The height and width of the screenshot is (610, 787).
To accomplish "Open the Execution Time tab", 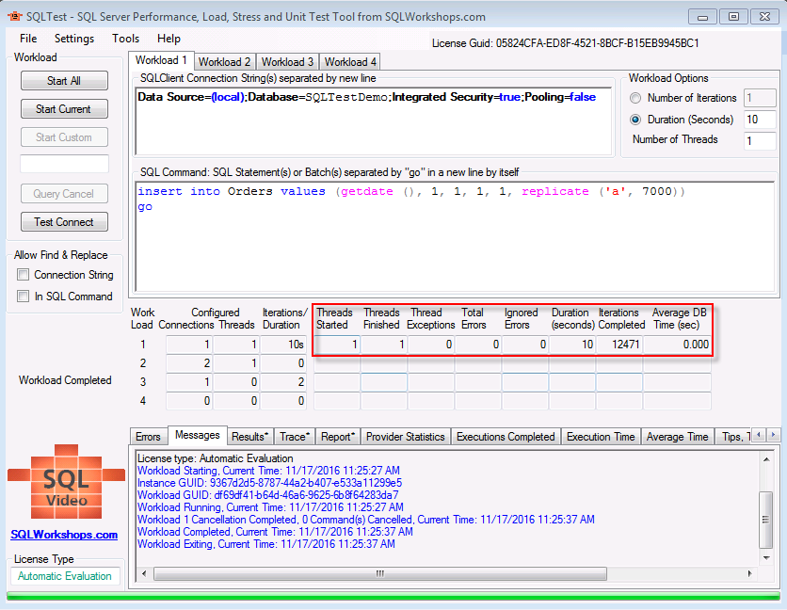I will pyautogui.click(x=601, y=437).
